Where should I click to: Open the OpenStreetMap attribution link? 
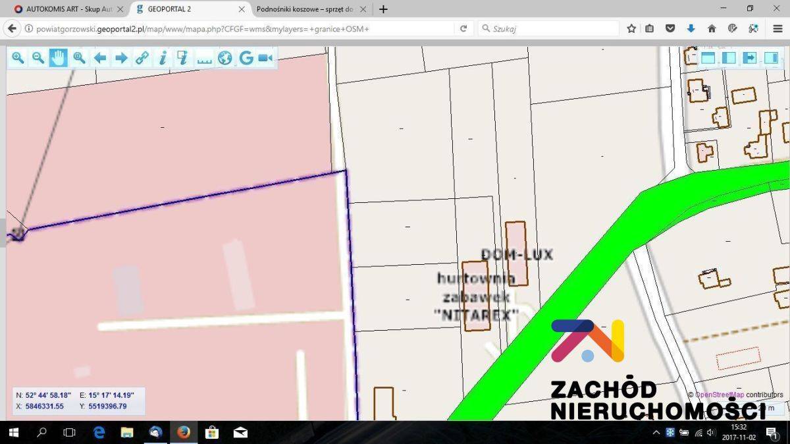[x=720, y=395]
